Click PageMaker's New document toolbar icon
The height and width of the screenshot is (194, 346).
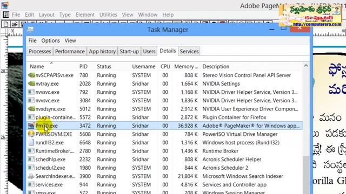pos(6,24)
